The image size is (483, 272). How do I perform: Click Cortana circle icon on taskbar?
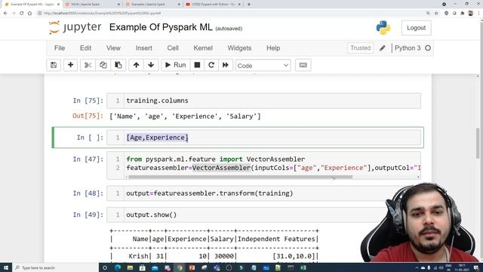tap(105, 267)
